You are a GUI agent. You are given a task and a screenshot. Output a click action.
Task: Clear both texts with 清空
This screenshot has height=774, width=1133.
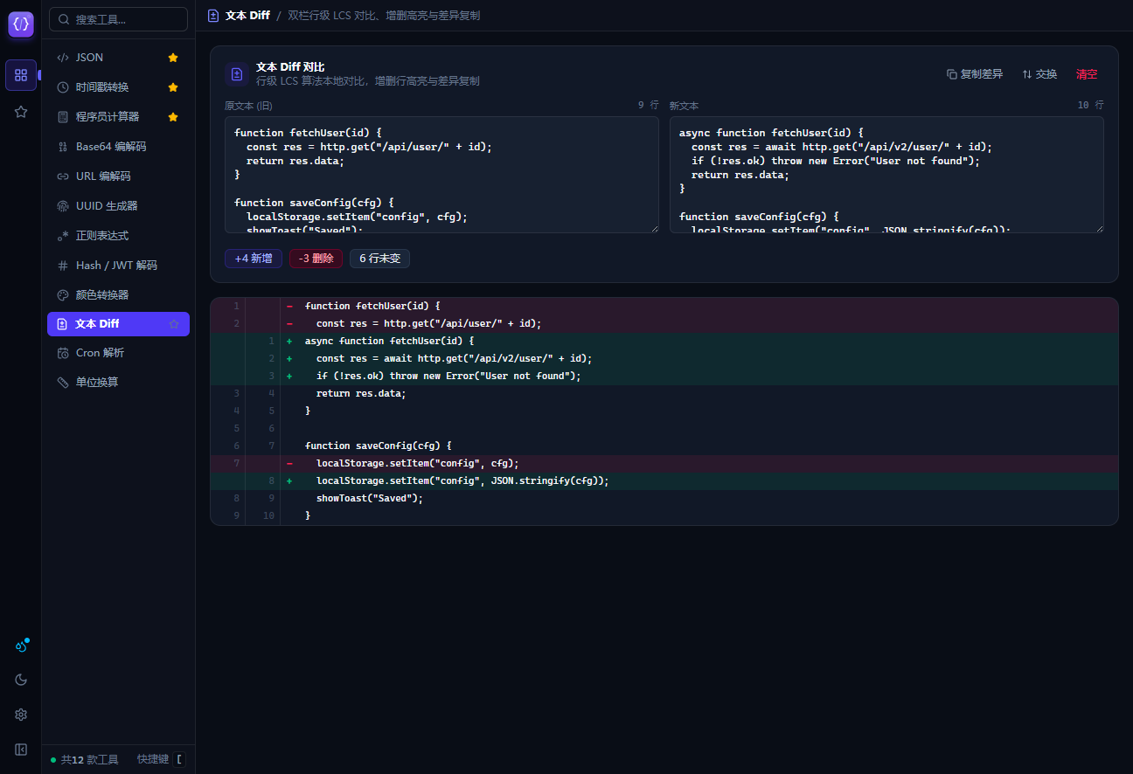pos(1087,74)
